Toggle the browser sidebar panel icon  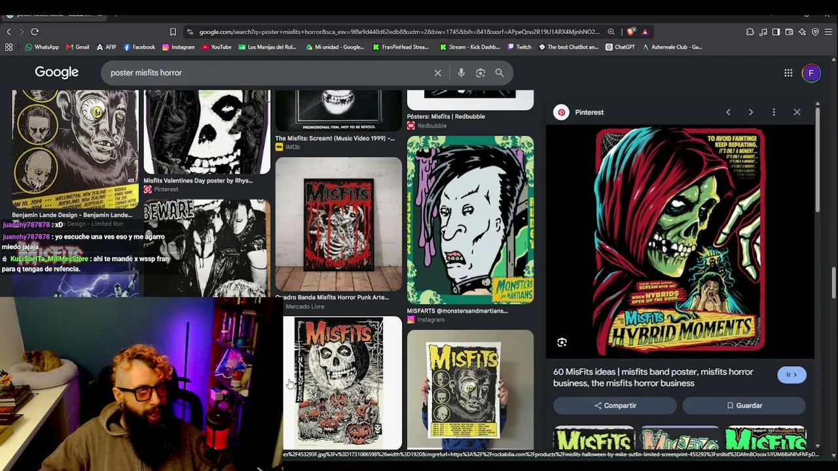click(776, 31)
